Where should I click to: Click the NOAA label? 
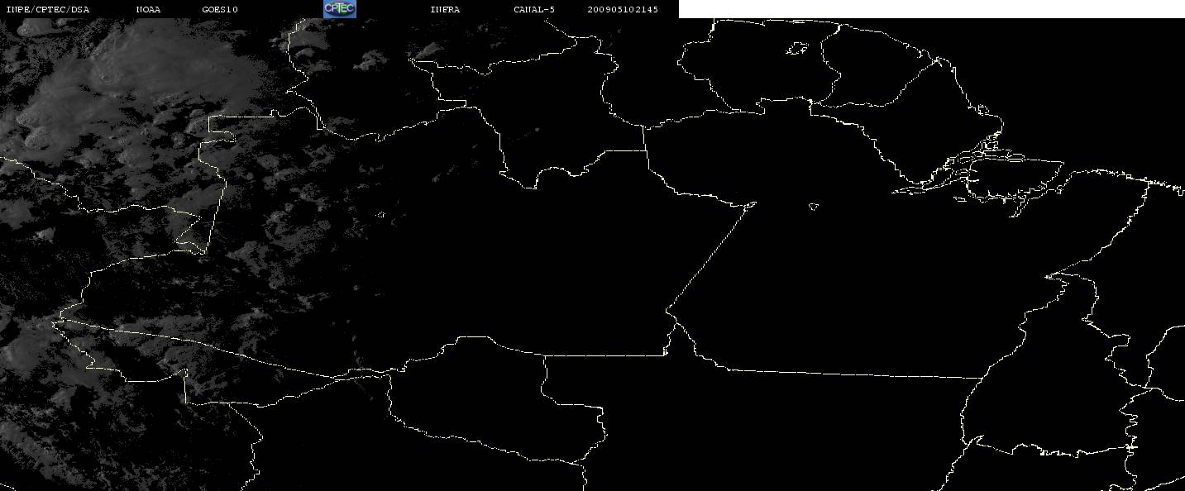coord(148,10)
